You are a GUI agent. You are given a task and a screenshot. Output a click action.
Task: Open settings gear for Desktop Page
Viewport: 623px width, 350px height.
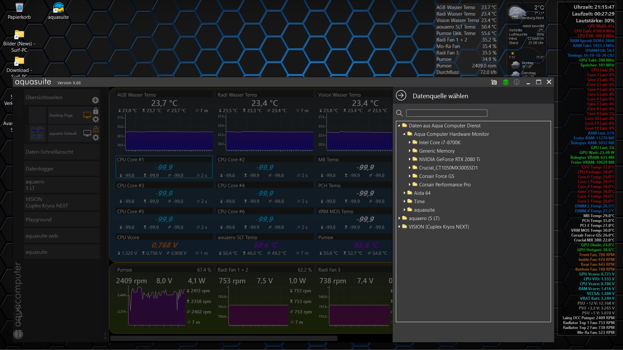click(x=96, y=119)
